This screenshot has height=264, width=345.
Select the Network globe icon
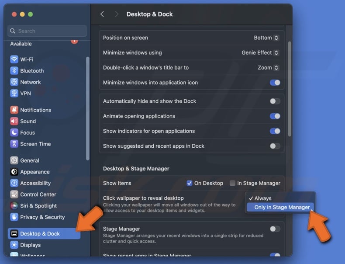click(14, 82)
